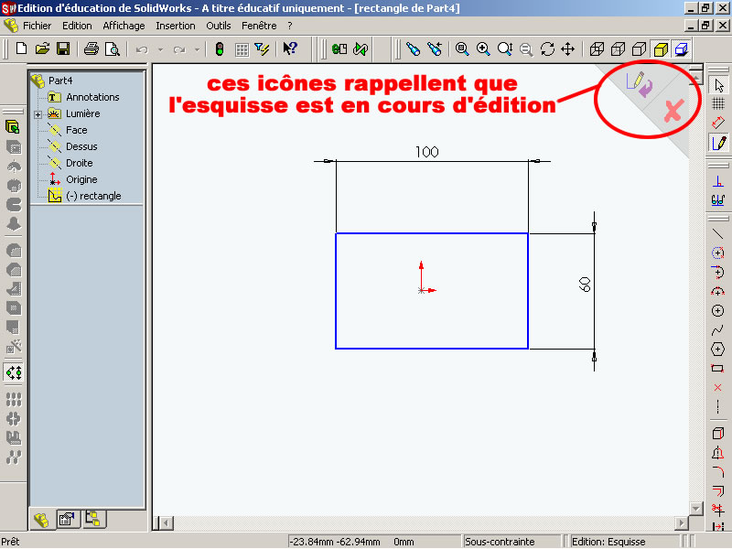
Task: Select the (-) rectangle sketch item
Action: pos(93,196)
